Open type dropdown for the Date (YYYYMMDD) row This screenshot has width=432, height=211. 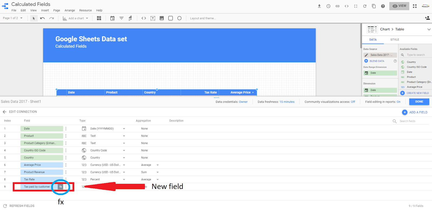(124, 129)
